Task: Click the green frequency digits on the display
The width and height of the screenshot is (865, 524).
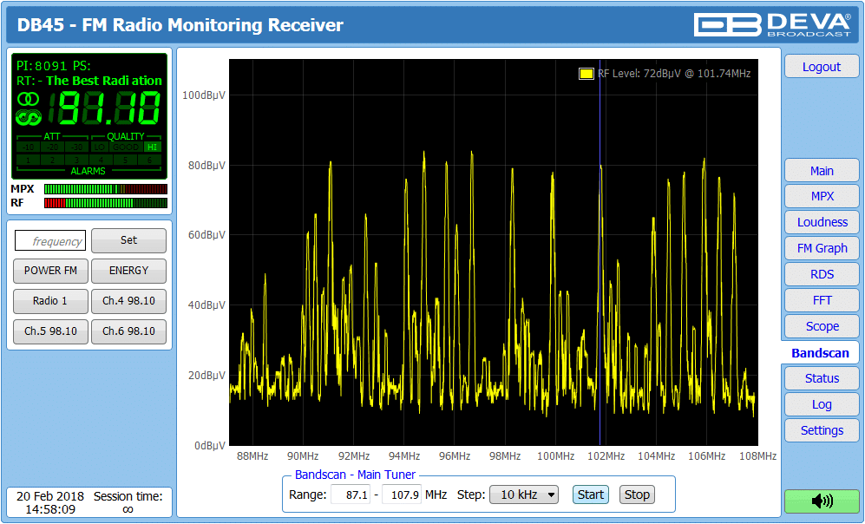Action: tap(106, 109)
